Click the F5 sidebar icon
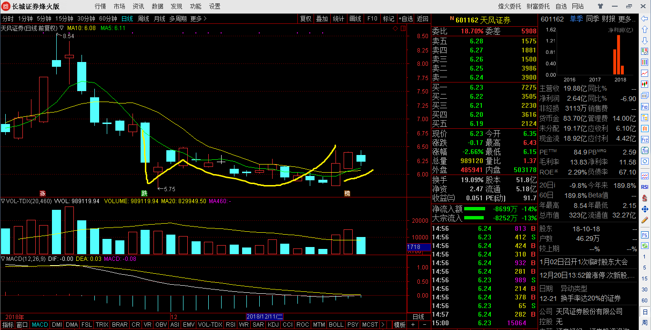 (x=645, y=235)
